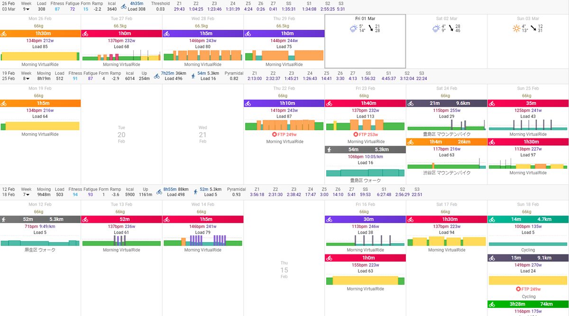
Task: Expand the Week 8 dropdown arrow
Action: coord(27,79)
